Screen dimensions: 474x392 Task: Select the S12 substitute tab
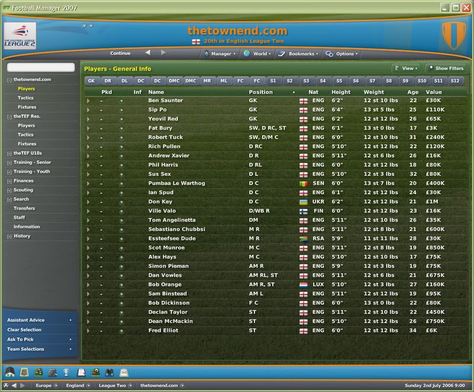pyautogui.click(x=455, y=81)
